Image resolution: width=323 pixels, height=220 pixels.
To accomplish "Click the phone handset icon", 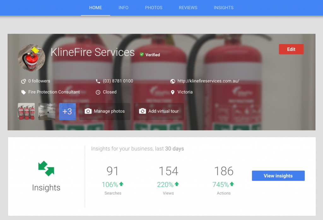I will tap(98, 81).
